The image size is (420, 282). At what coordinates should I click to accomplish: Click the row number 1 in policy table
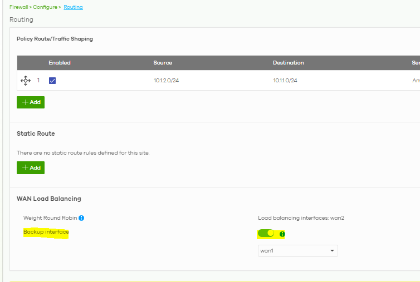pos(38,81)
